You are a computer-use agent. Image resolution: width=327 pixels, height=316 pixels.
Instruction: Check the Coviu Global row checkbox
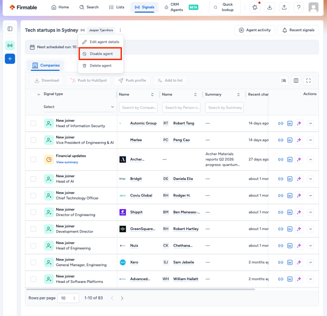click(x=33, y=195)
